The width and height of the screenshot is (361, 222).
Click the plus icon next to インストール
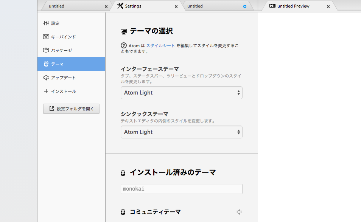[x=47, y=92]
